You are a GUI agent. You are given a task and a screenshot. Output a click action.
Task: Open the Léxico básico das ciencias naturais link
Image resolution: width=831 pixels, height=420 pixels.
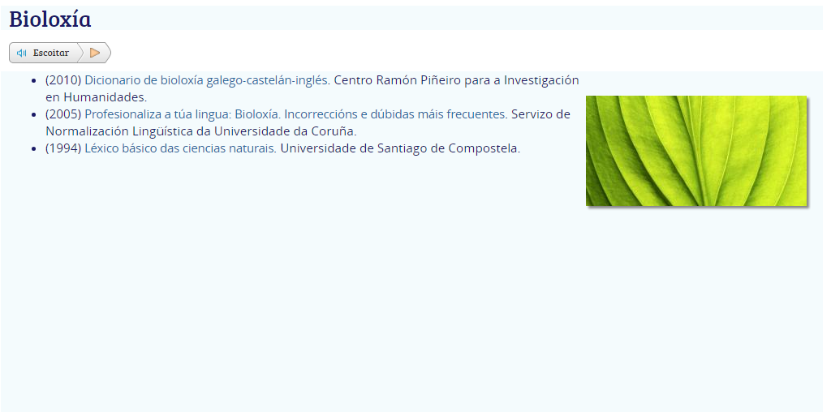click(180, 148)
